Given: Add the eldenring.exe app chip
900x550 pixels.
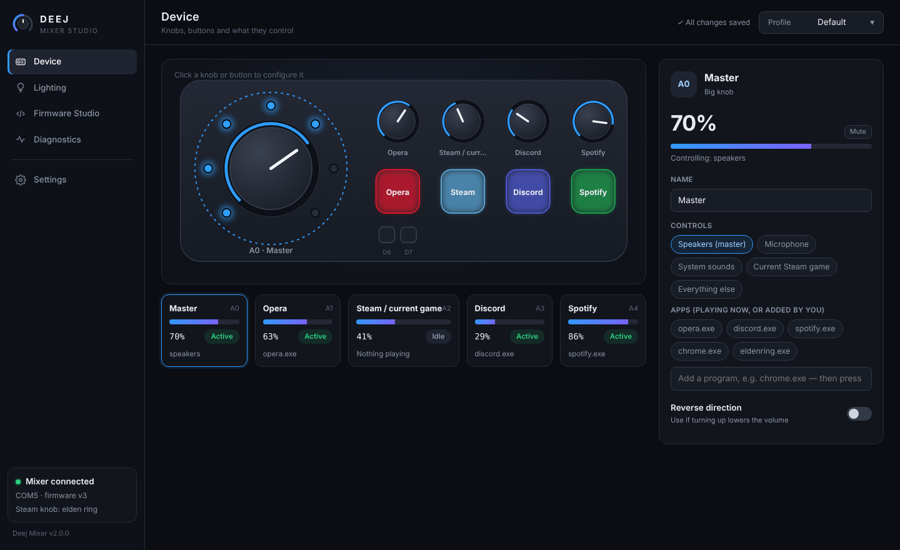Looking at the screenshot, I should pyautogui.click(x=765, y=351).
